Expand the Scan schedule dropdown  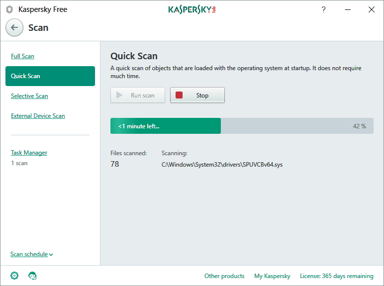pos(32,254)
